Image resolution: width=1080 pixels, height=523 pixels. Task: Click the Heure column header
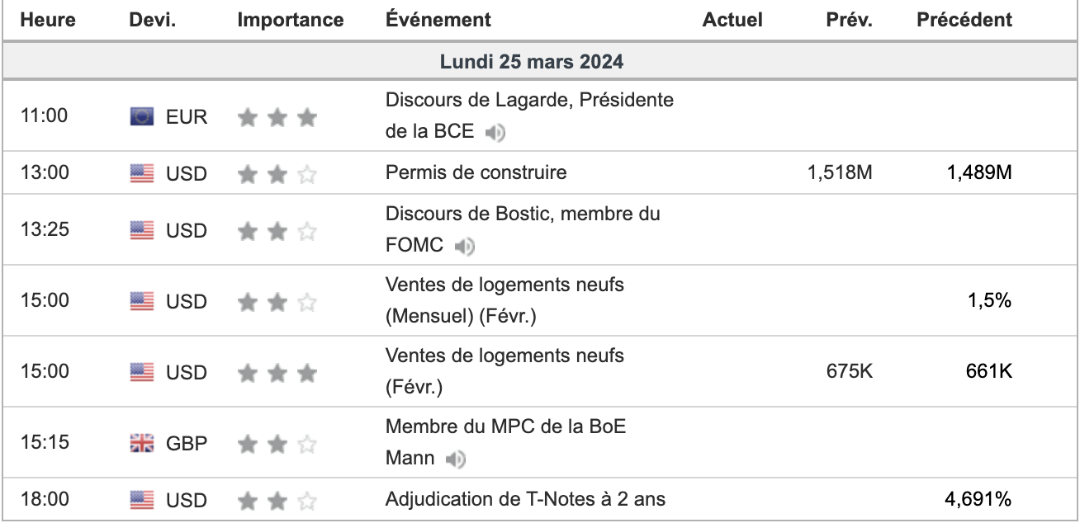(x=48, y=20)
